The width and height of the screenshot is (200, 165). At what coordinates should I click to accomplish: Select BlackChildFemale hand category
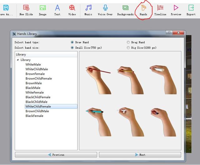click(38, 97)
